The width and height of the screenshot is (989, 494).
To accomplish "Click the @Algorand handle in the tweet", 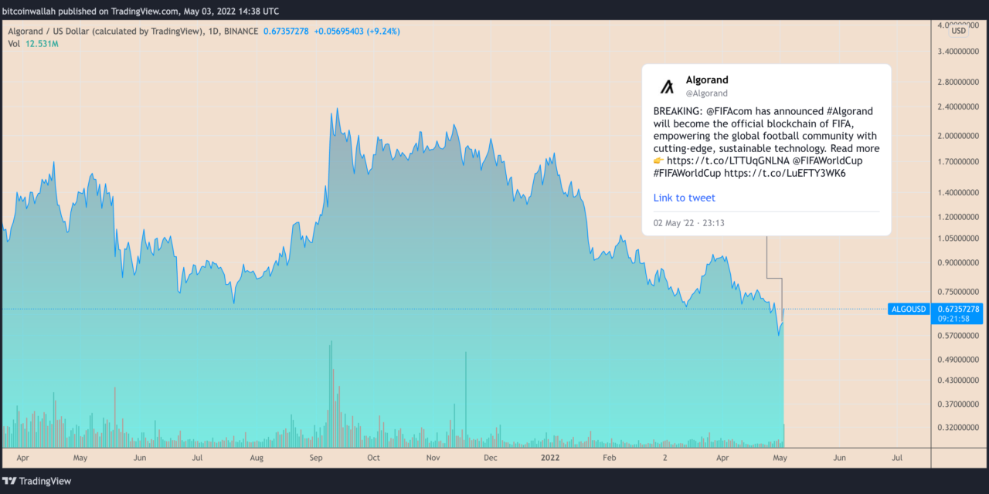I will (708, 93).
